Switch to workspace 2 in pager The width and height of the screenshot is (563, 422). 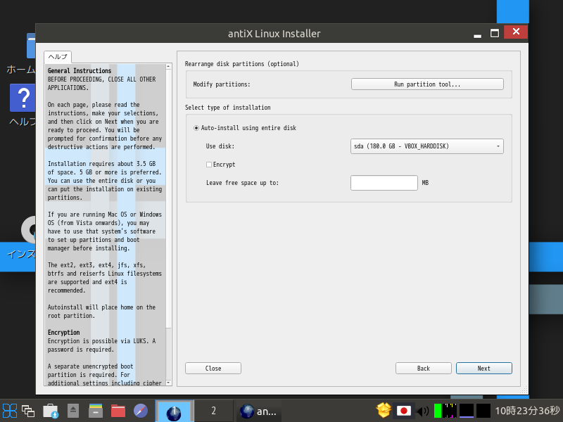pyautogui.click(x=214, y=411)
